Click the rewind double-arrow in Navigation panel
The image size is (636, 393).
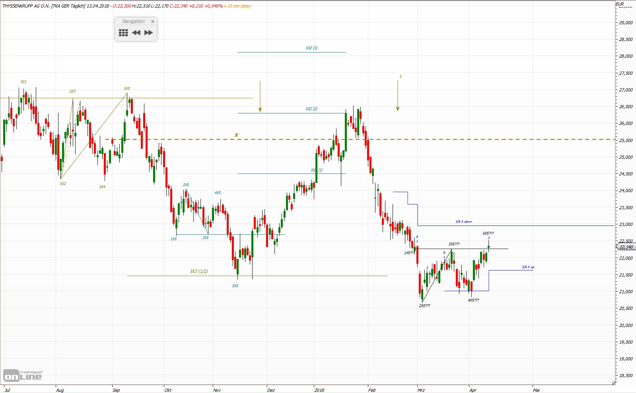click(x=136, y=33)
